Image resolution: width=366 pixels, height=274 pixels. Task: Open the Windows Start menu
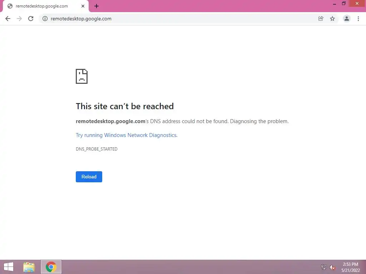click(9, 267)
